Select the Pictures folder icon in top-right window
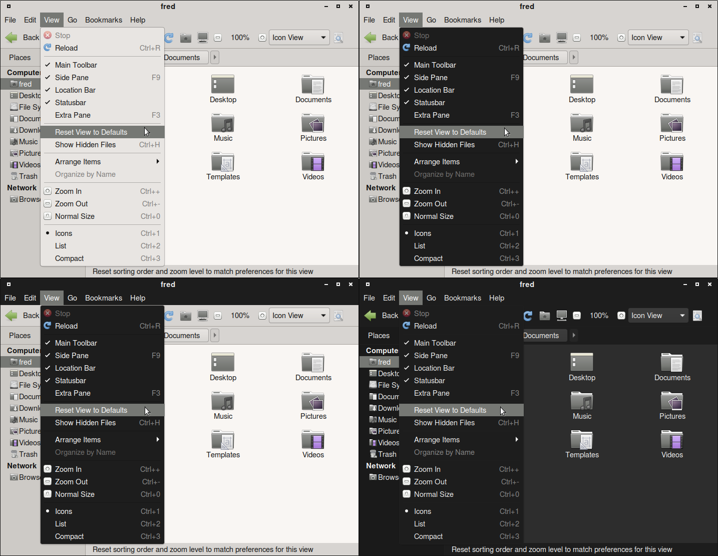718x556 pixels. [672, 123]
